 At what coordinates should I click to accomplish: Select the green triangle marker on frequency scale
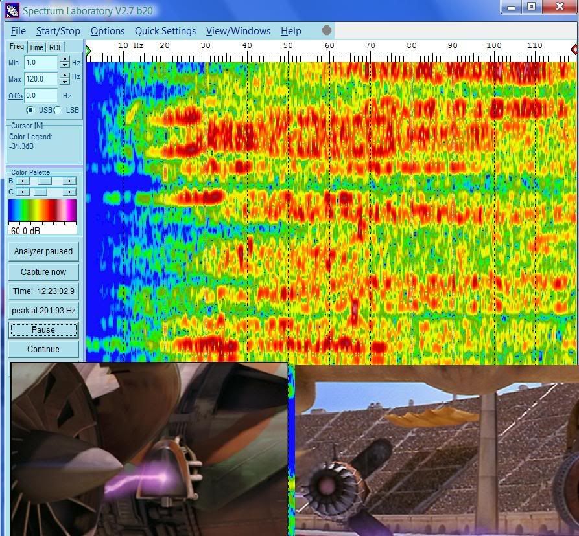click(88, 50)
